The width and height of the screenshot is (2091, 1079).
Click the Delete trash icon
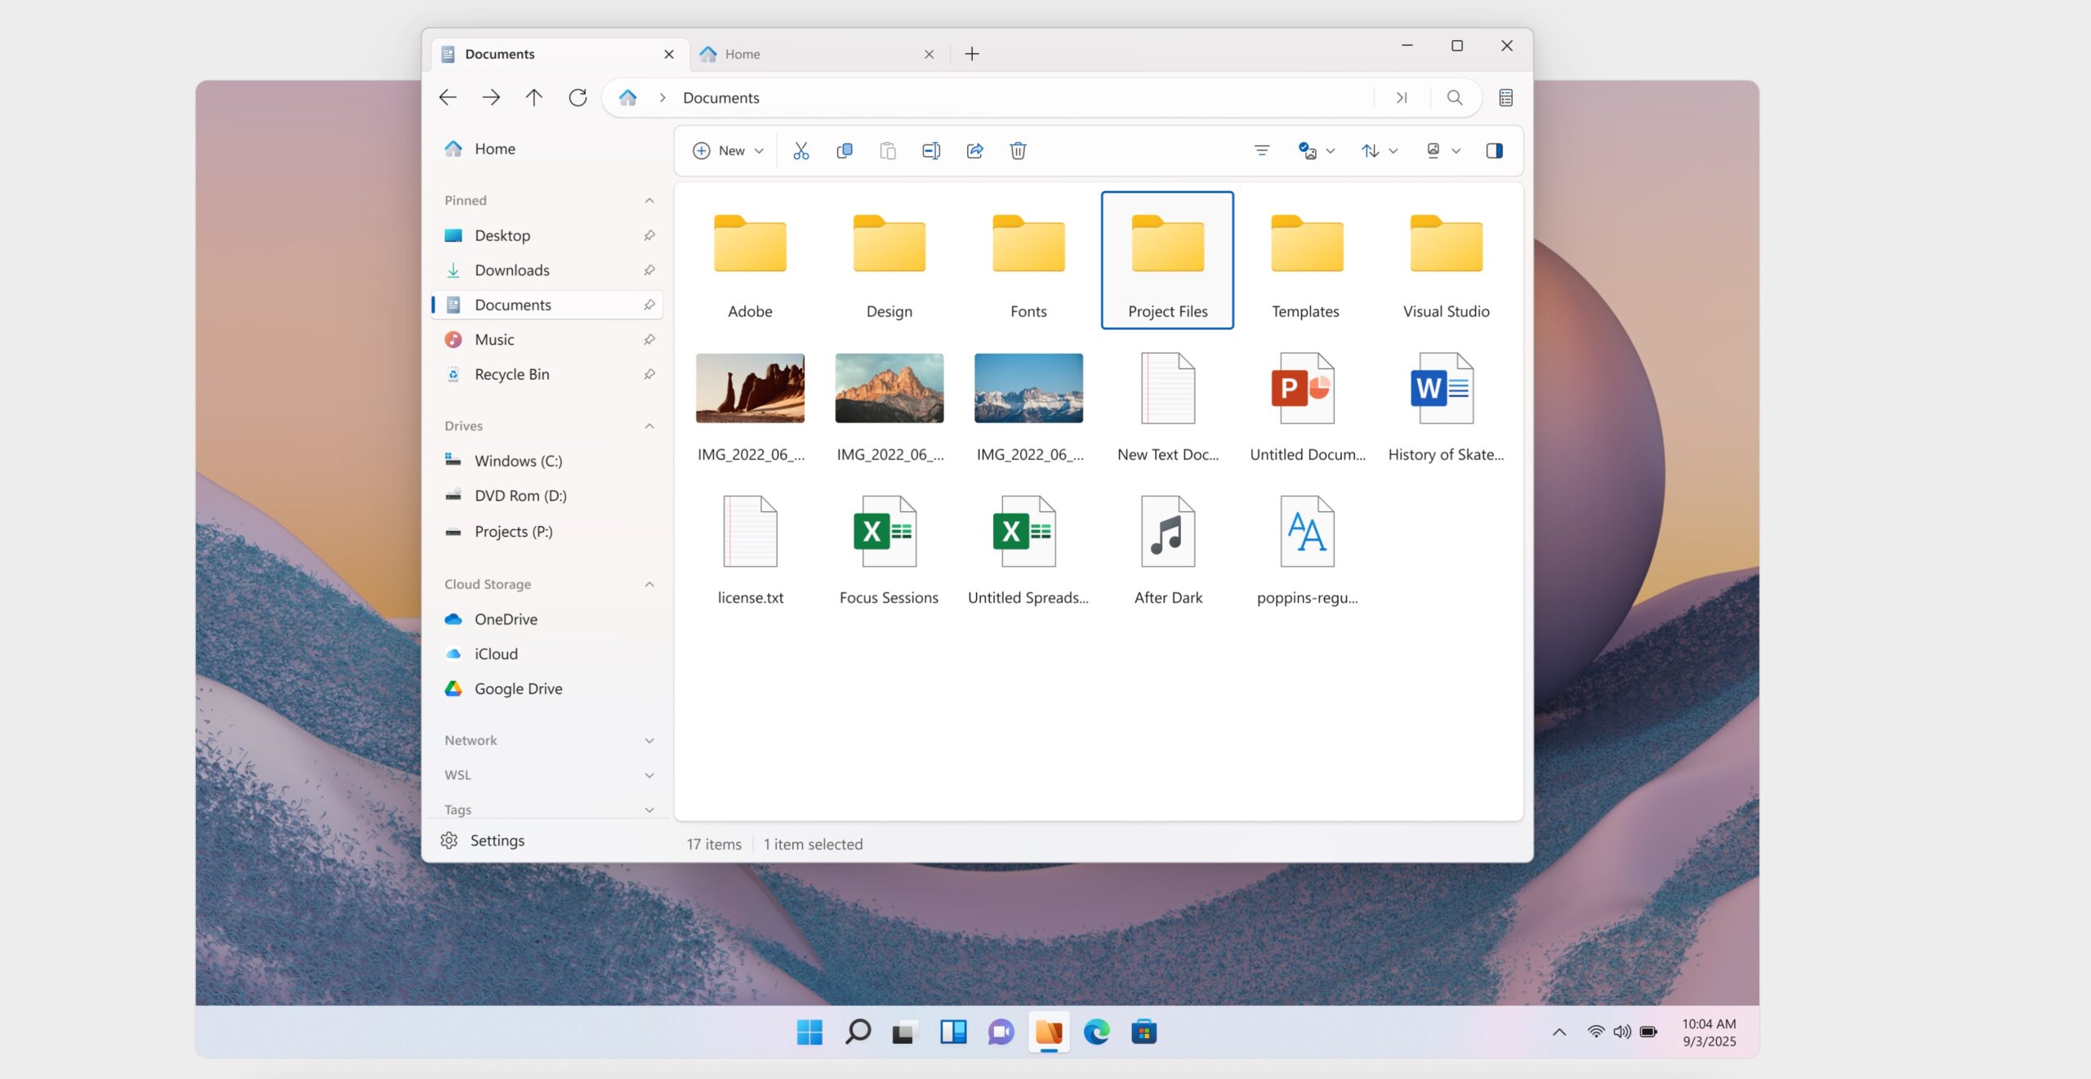coord(1018,150)
